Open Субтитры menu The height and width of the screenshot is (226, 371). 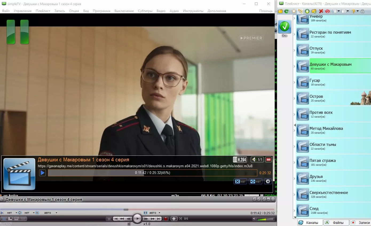coord(145,11)
